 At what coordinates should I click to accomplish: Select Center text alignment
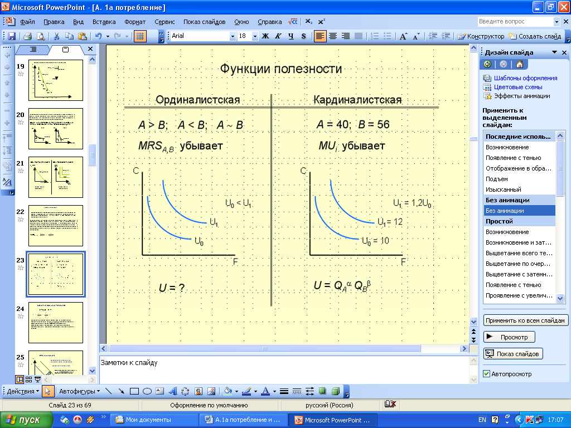tap(333, 36)
